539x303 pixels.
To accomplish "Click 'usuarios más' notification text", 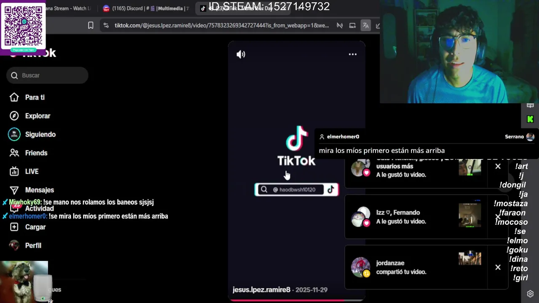I will click(395, 166).
